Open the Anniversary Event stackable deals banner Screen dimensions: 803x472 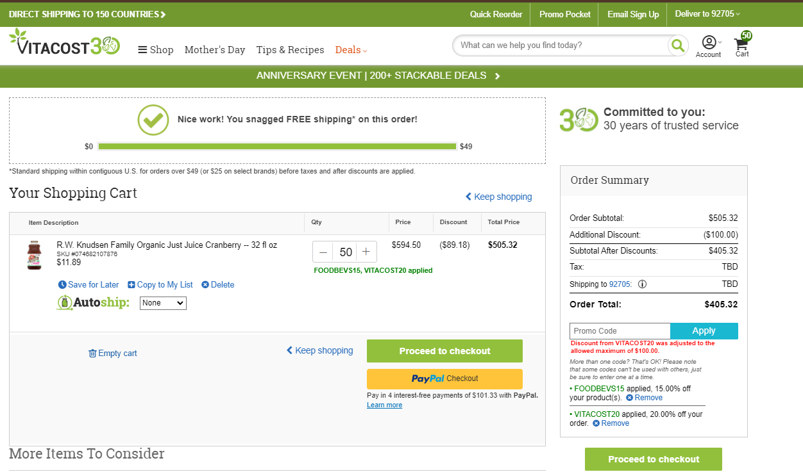coord(378,76)
